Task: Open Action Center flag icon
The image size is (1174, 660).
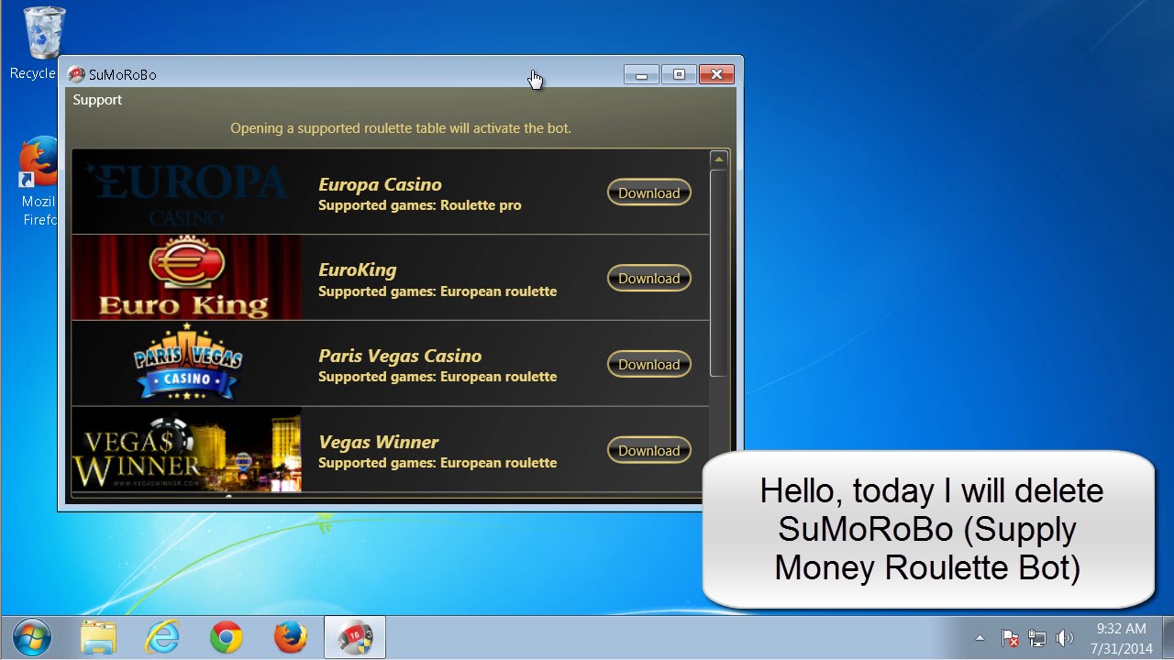Action: pyautogui.click(x=1010, y=638)
